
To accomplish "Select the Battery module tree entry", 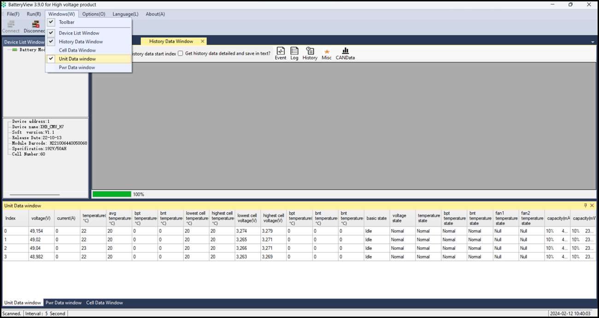I will point(28,50).
